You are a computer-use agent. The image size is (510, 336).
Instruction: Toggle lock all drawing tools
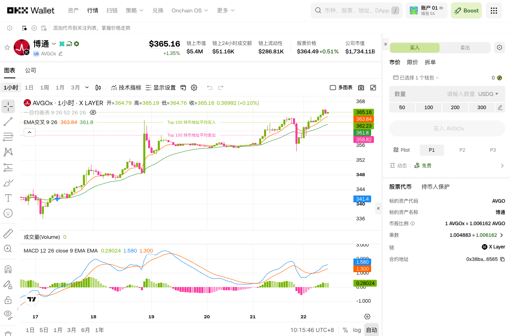8,299
